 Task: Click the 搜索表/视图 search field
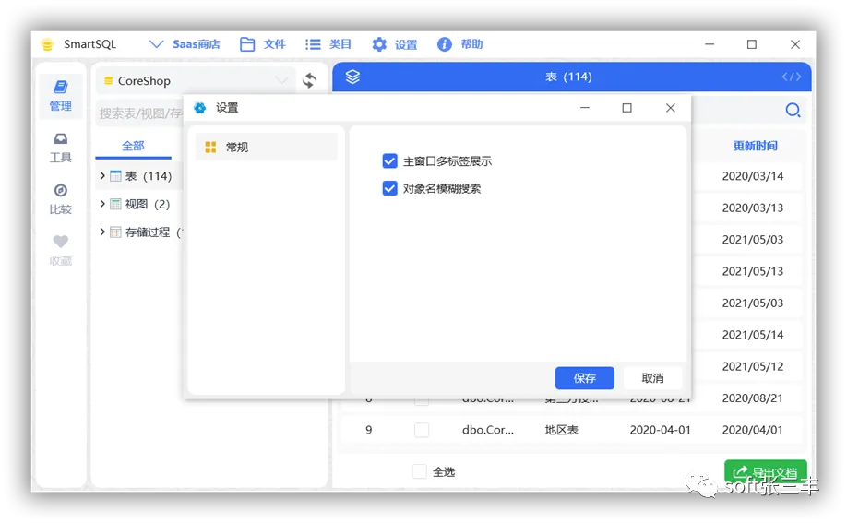140,113
